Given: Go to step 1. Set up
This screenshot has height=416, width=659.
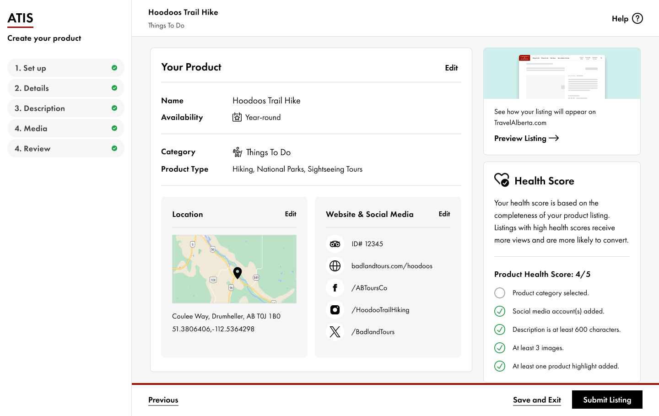Looking at the screenshot, I should click(66, 68).
